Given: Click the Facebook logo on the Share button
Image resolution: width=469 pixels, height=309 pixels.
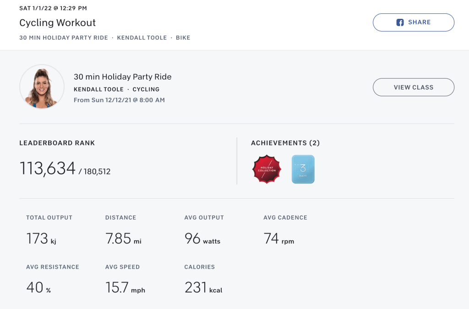Looking at the screenshot, I should click(400, 22).
